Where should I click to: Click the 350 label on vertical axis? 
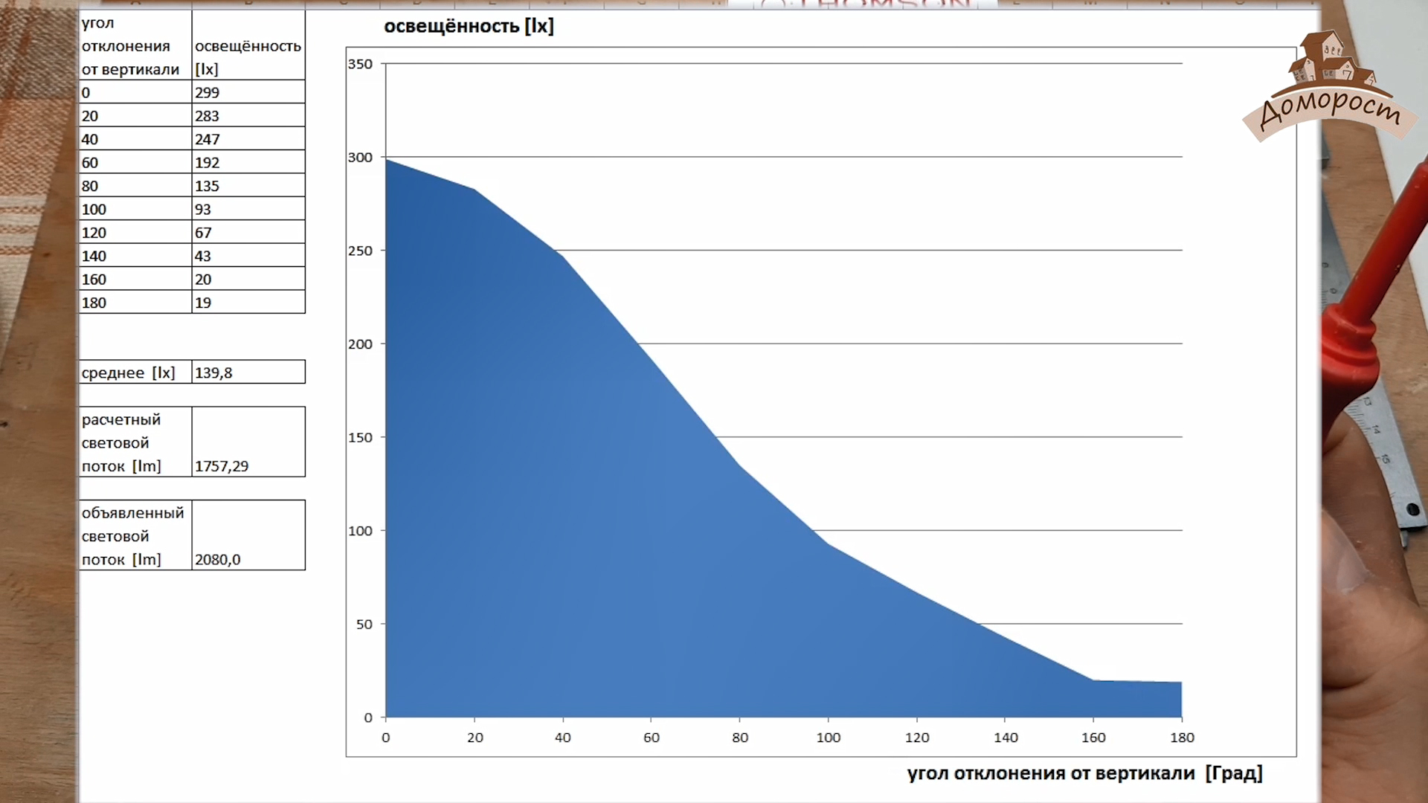pos(360,65)
